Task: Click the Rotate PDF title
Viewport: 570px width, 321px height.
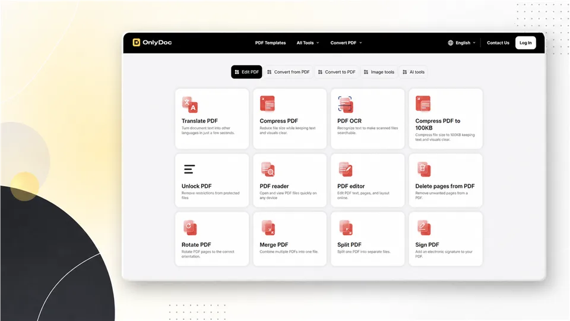Action: tap(197, 244)
